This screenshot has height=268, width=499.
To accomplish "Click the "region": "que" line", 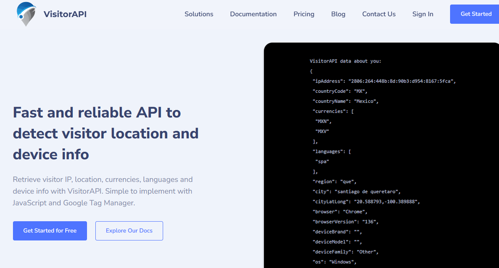I will point(334,182).
